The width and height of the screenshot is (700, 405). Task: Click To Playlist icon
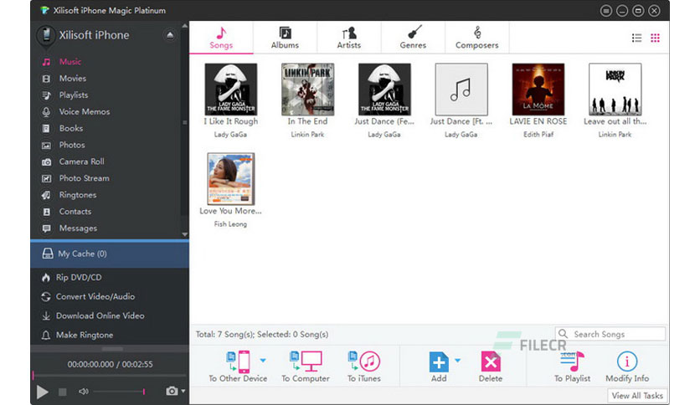(573, 361)
